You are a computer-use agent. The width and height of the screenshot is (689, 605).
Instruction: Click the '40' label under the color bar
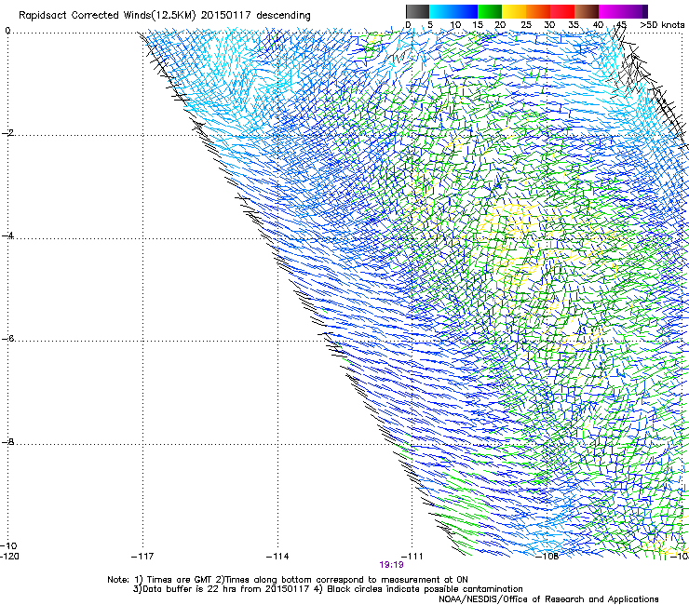click(x=598, y=25)
